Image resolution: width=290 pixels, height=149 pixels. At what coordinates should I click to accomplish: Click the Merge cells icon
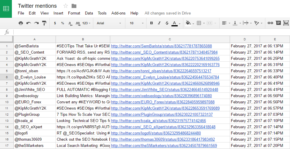coord(209,23)
